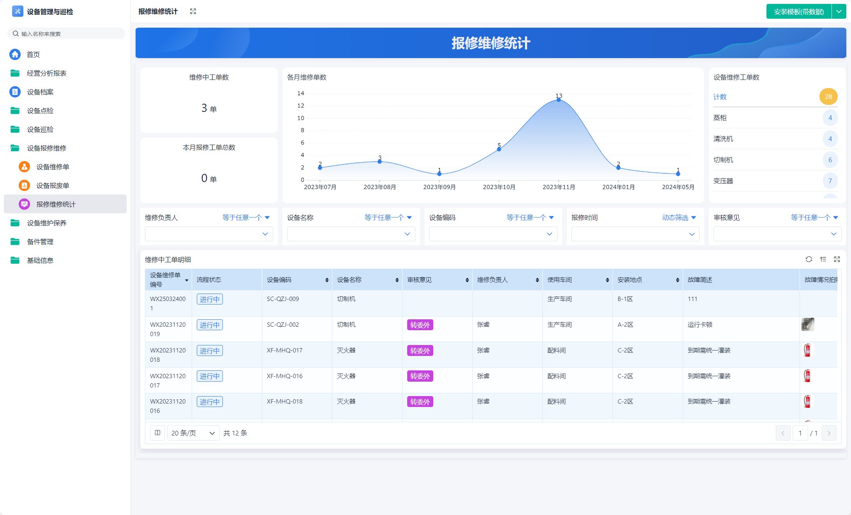This screenshot has height=515, width=851.
Task: Sort table by 设备编码 column
Action: point(327,280)
